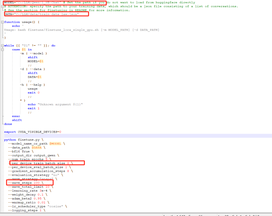Click the '--gradient_accumulation_steps 8' line
This screenshot has width=272, height=216.
40,171
